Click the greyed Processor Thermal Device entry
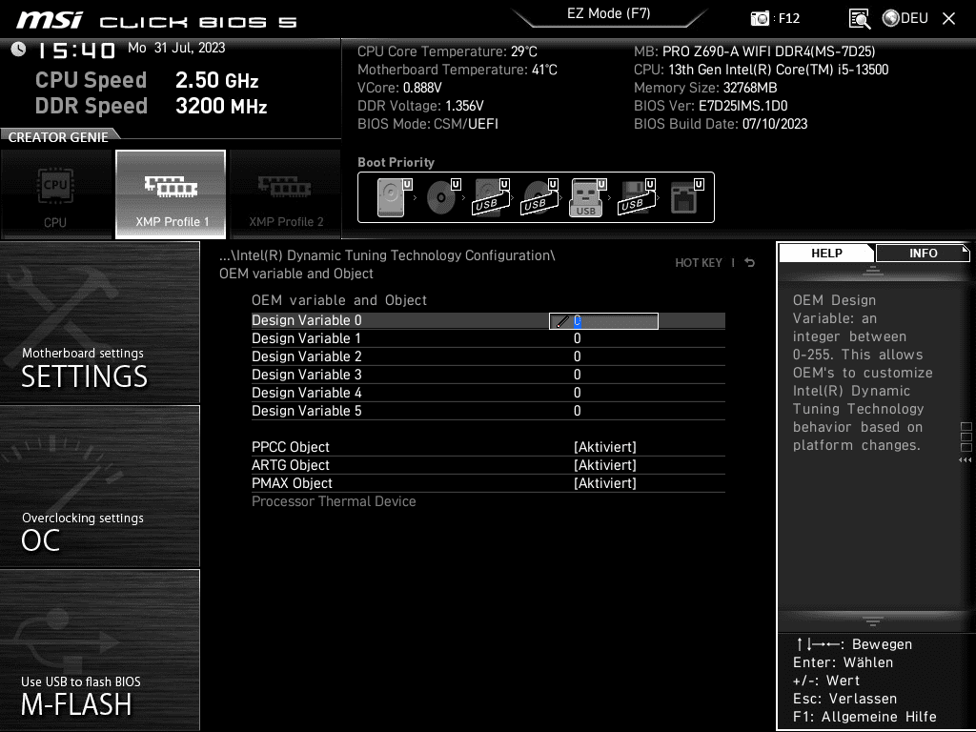Image resolution: width=976 pixels, height=732 pixels. pyautogui.click(x=334, y=501)
